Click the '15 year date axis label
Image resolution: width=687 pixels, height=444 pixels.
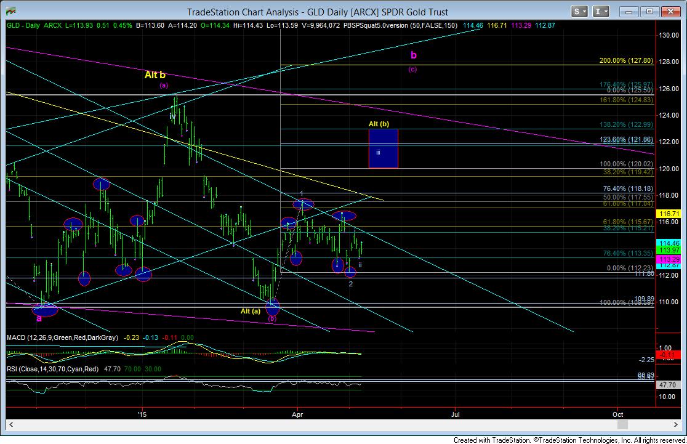tap(142, 414)
